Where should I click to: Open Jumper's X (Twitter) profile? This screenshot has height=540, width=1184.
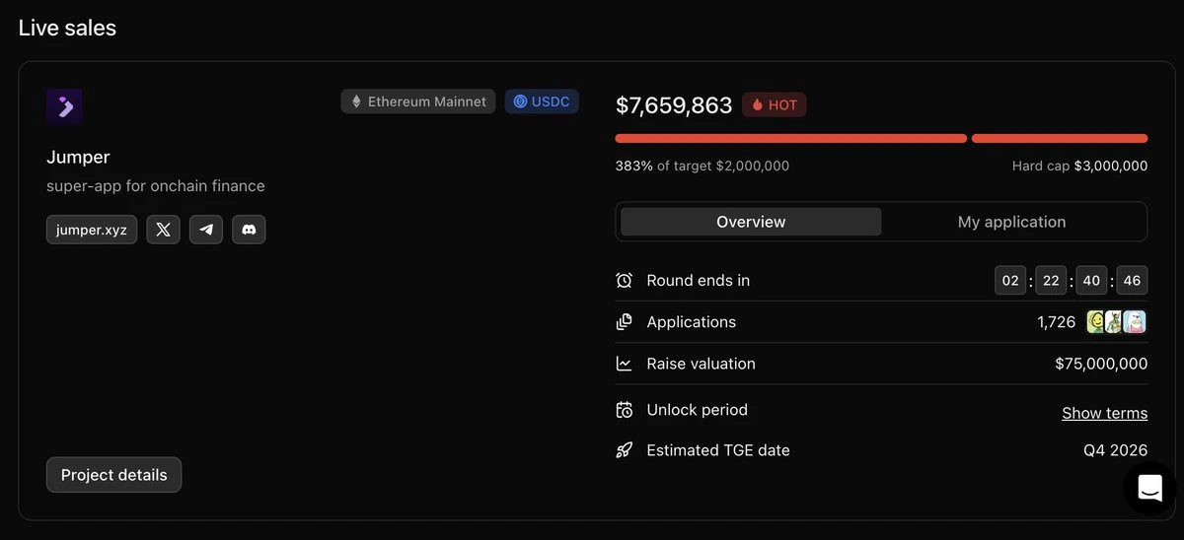tap(163, 230)
